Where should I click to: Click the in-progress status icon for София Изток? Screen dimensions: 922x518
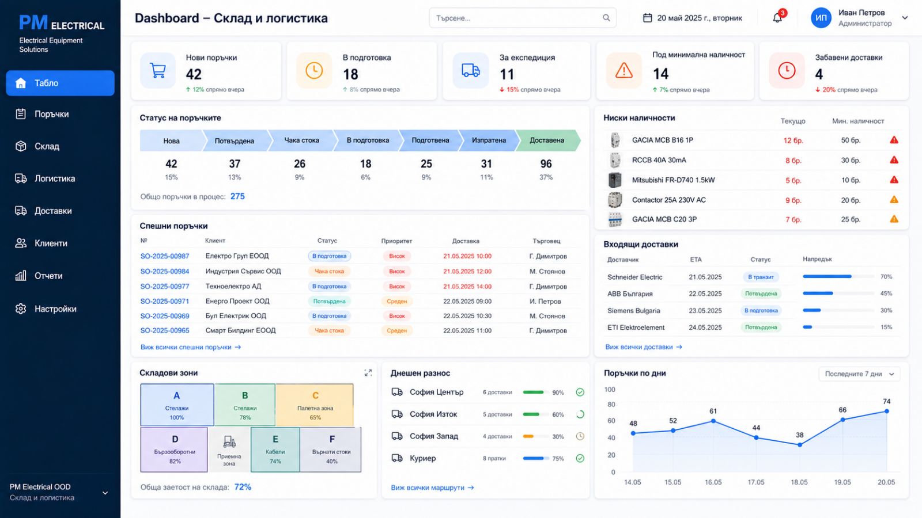point(580,414)
